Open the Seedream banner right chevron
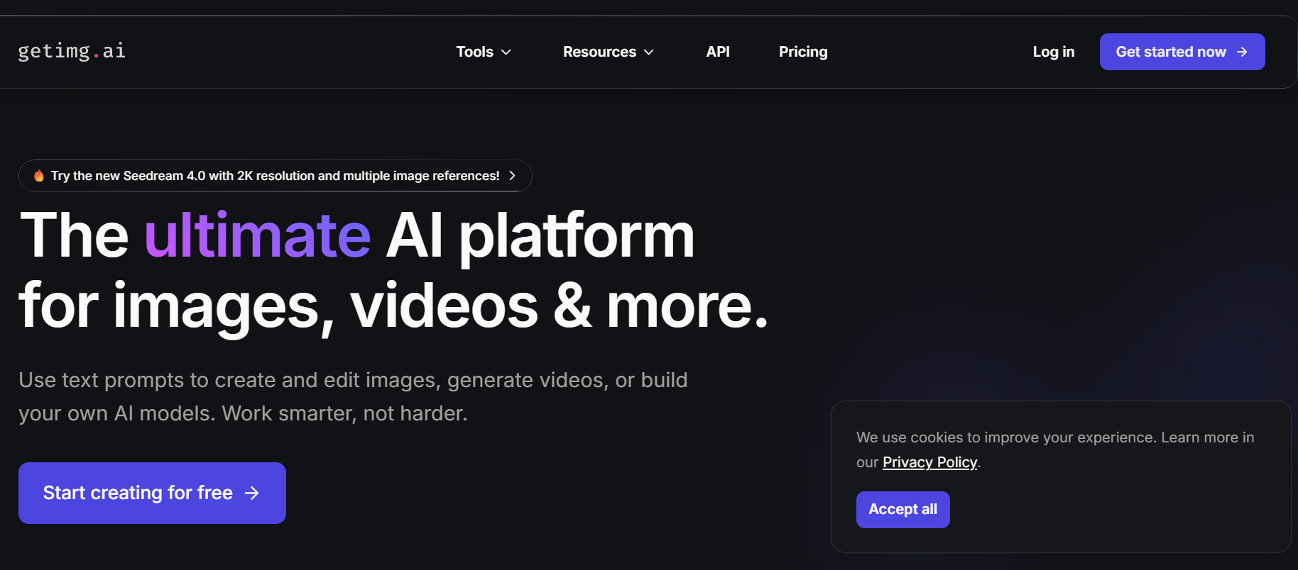Screen dimensions: 1298x570 pos(512,176)
